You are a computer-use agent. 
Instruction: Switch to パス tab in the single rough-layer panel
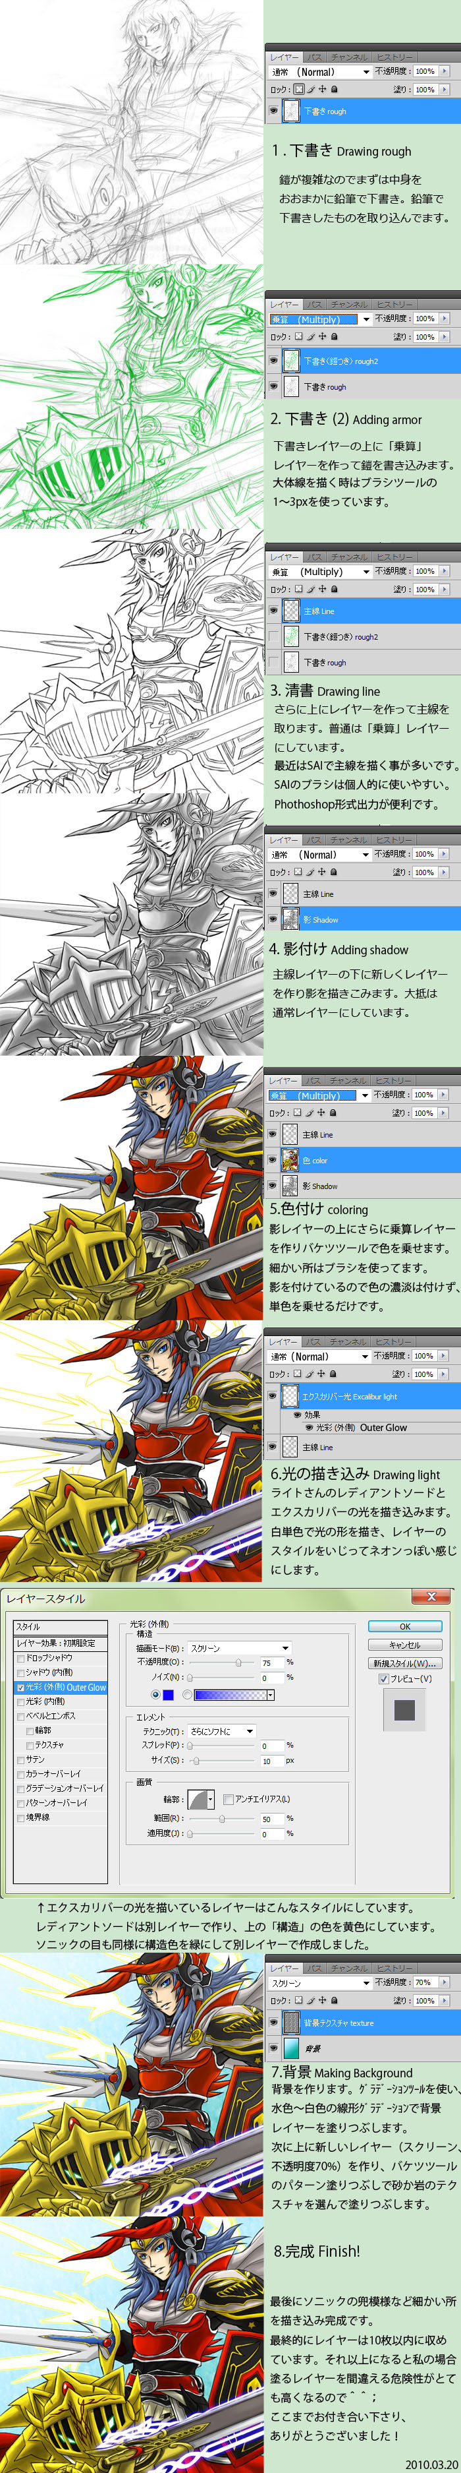point(314,57)
